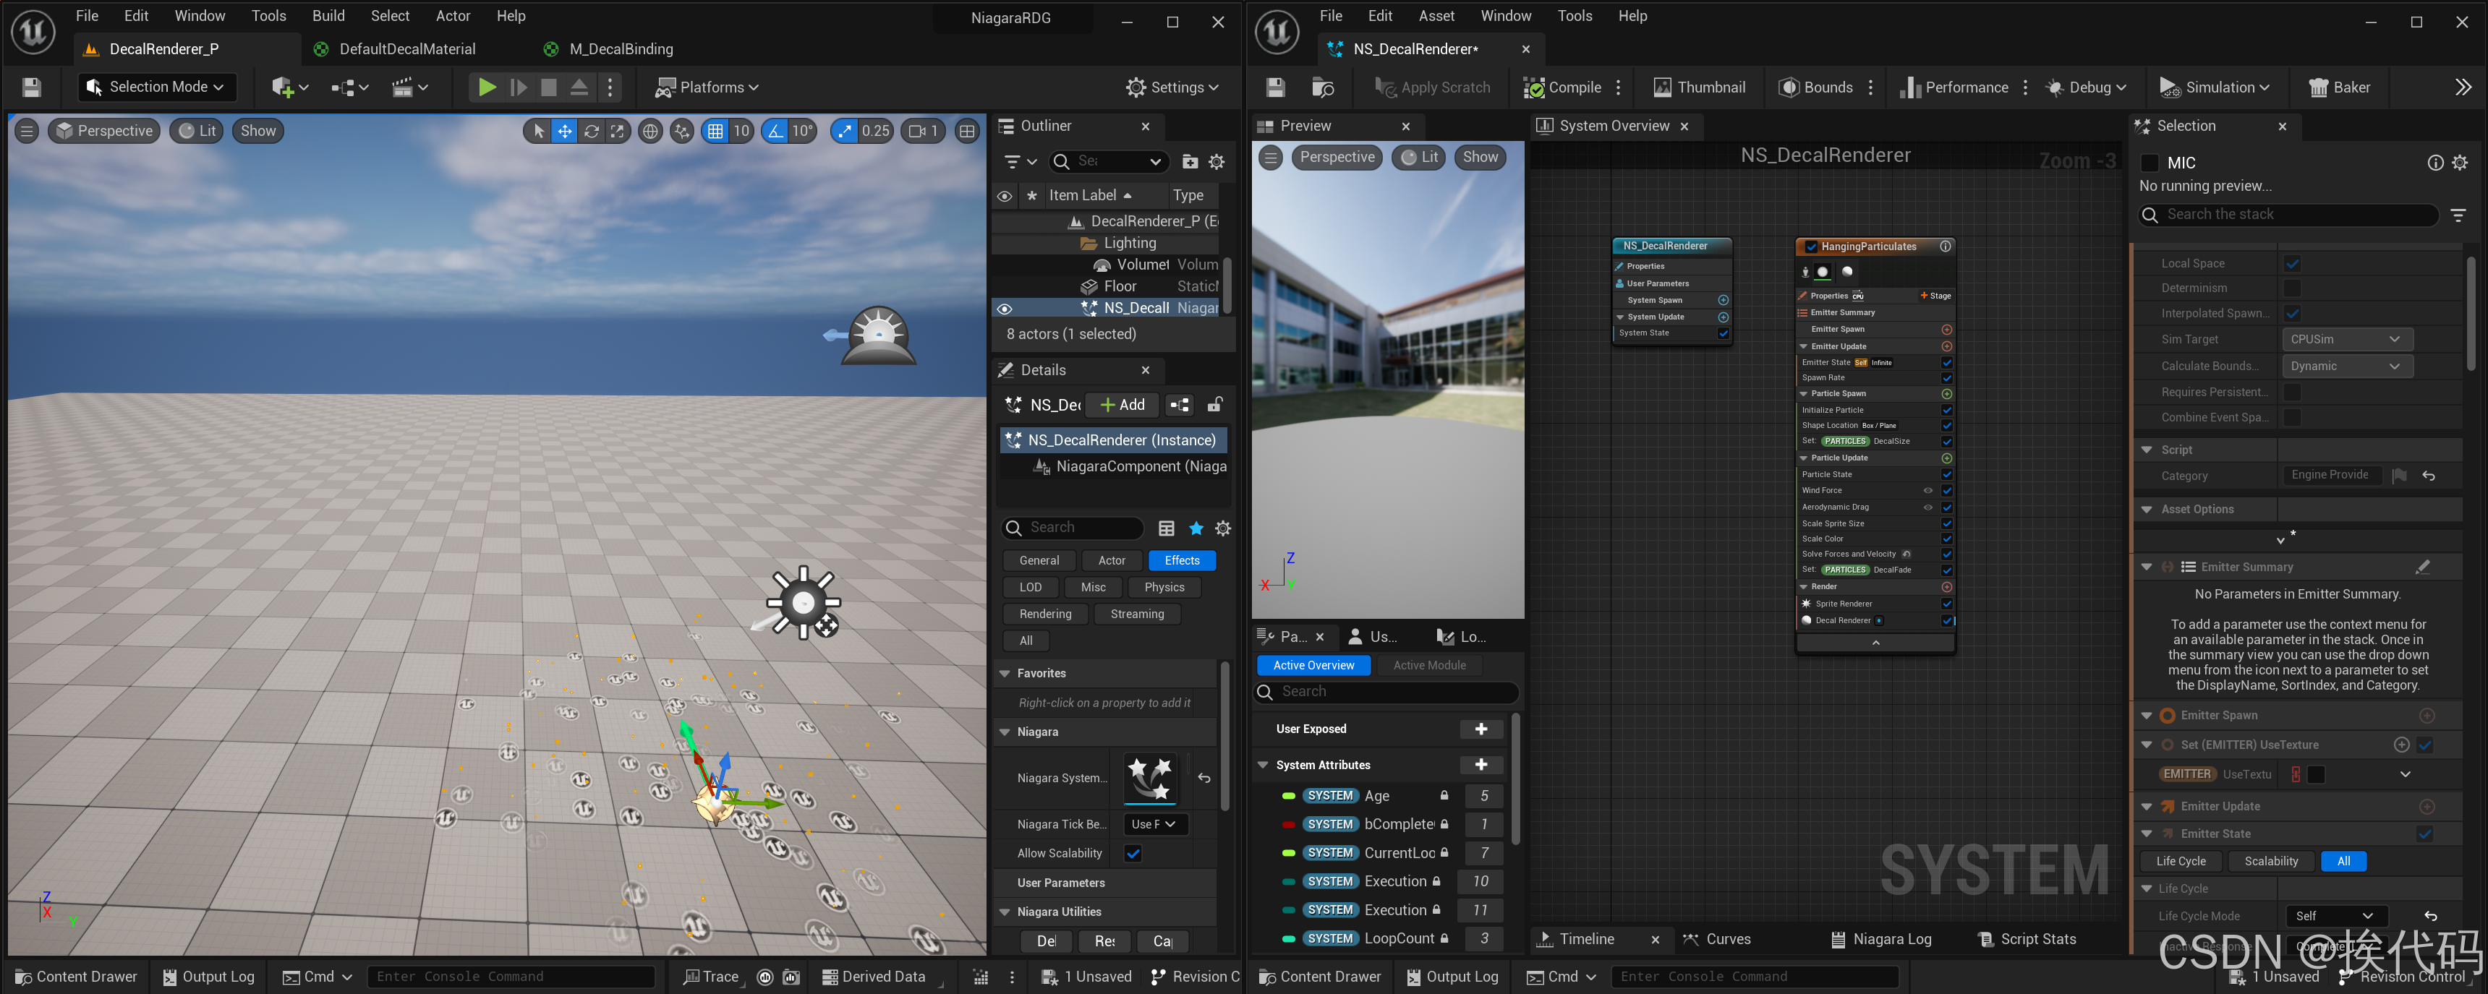Click the UseTexture color swatch box
The height and width of the screenshot is (994, 2488).
point(2316,774)
